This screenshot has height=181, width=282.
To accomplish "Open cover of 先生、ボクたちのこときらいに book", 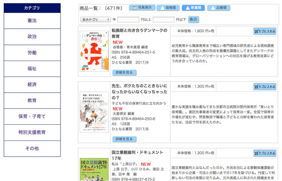I will 94,112.
